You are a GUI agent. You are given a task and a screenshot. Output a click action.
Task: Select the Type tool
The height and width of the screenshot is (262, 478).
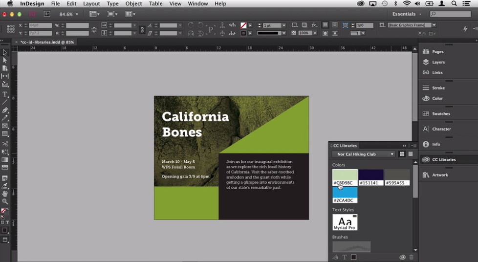point(5,94)
